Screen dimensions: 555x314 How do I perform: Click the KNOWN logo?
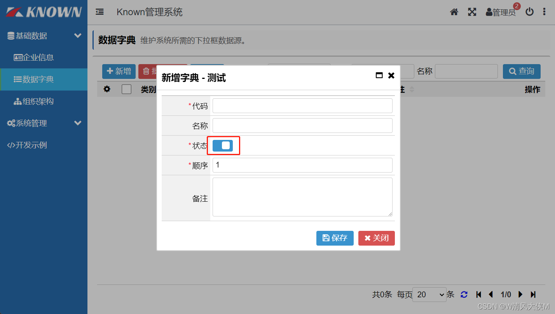tap(44, 12)
